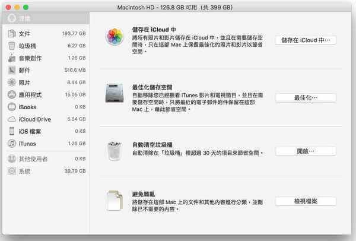The image size is (356, 241).
Task: Click the 儲存在 iCloud 中… button
Action: pyautogui.click(x=306, y=40)
